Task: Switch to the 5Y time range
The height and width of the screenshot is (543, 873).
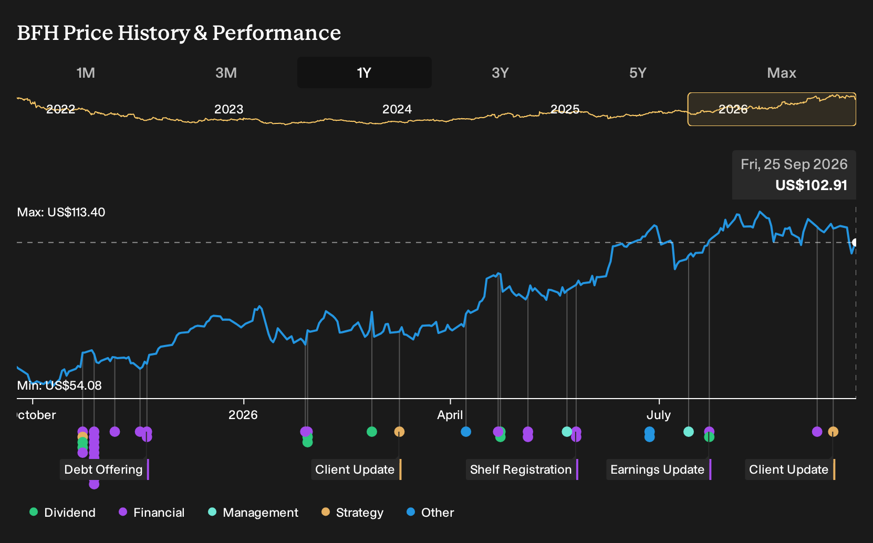Action: 638,72
